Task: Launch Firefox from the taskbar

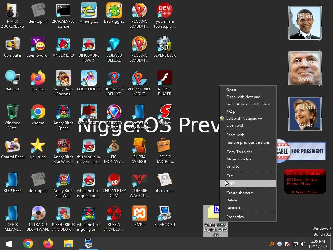Action: (x=48, y=243)
